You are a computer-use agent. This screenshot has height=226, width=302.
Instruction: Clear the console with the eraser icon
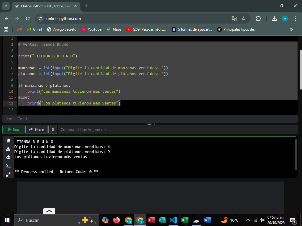[x=8, y=157]
